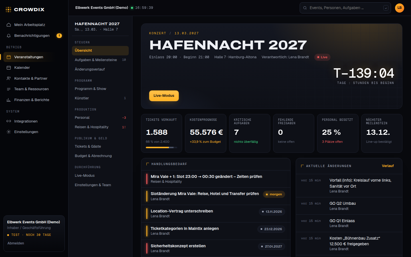Open the Personal besetzt card
Image resolution: width=411 pixels, height=257 pixels.
pyautogui.click(x=338, y=133)
